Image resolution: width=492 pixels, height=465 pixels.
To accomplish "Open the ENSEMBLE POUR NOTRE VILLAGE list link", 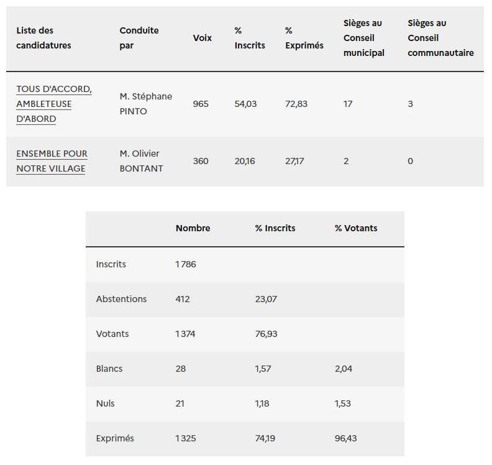I will point(52,161).
